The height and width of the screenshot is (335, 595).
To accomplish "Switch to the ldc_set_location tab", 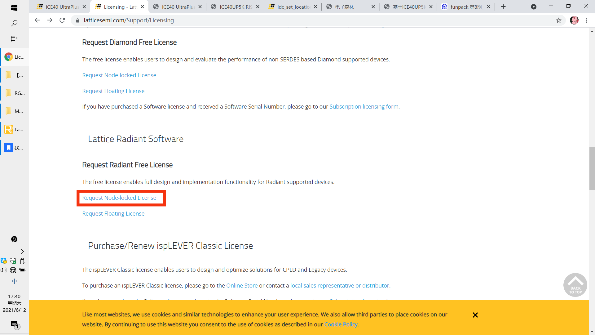I will [293, 7].
